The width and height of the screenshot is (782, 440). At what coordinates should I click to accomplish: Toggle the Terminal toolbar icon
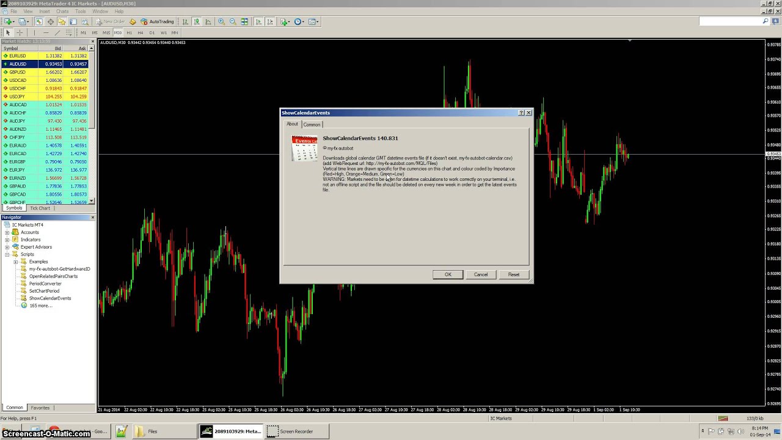pos(73,21)
